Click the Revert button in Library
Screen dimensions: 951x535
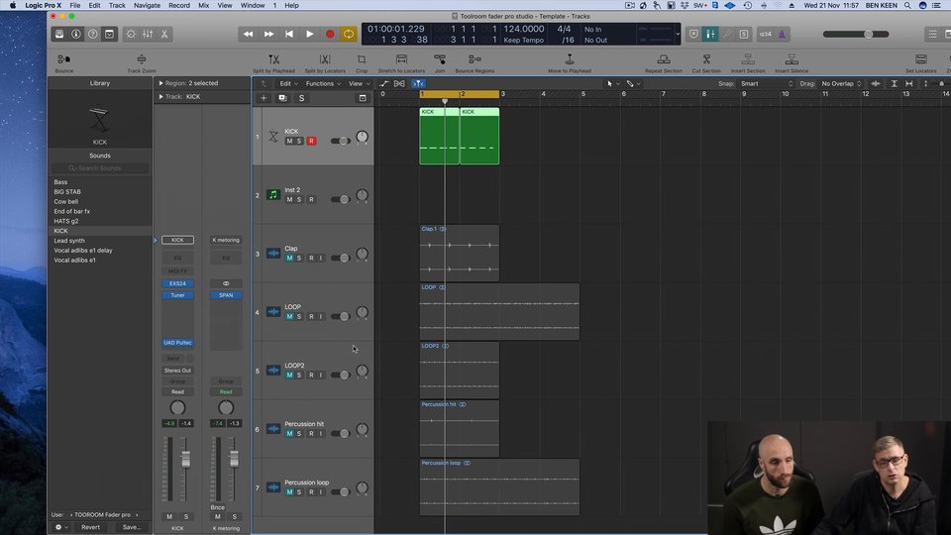pos(90,527)
